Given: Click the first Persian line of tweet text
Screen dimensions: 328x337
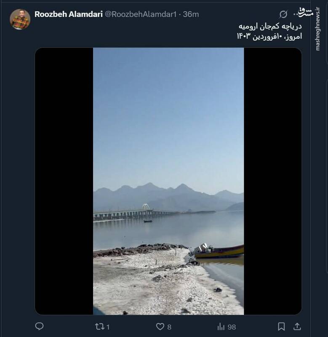Looking at the screenshot, I should coord(270,26).
